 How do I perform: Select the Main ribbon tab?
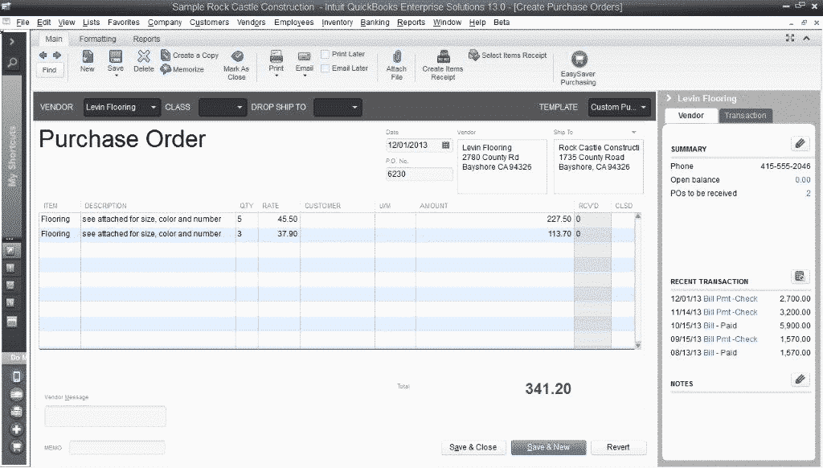click(x=54, y=39)
